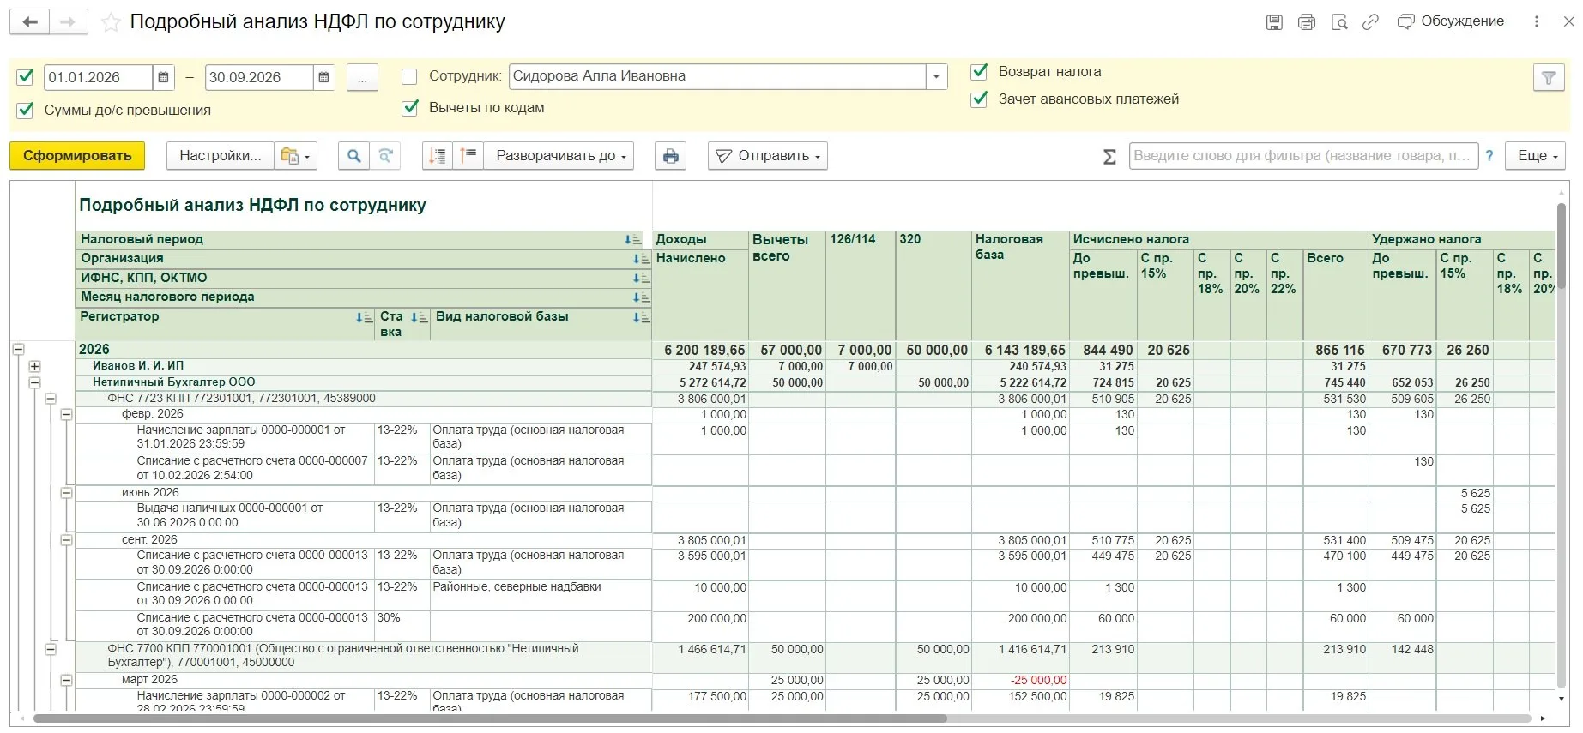This screenshot has height=733, width=1583.
Task: Go forward with the right arrow button
Action: click(x=68, y=22)
